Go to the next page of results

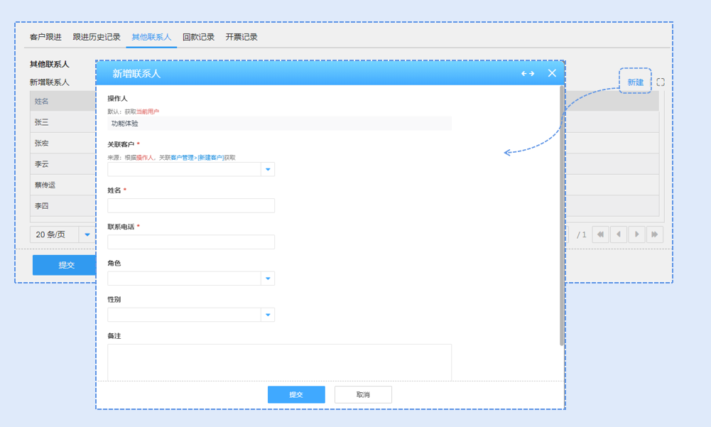(x=637, y=234)
